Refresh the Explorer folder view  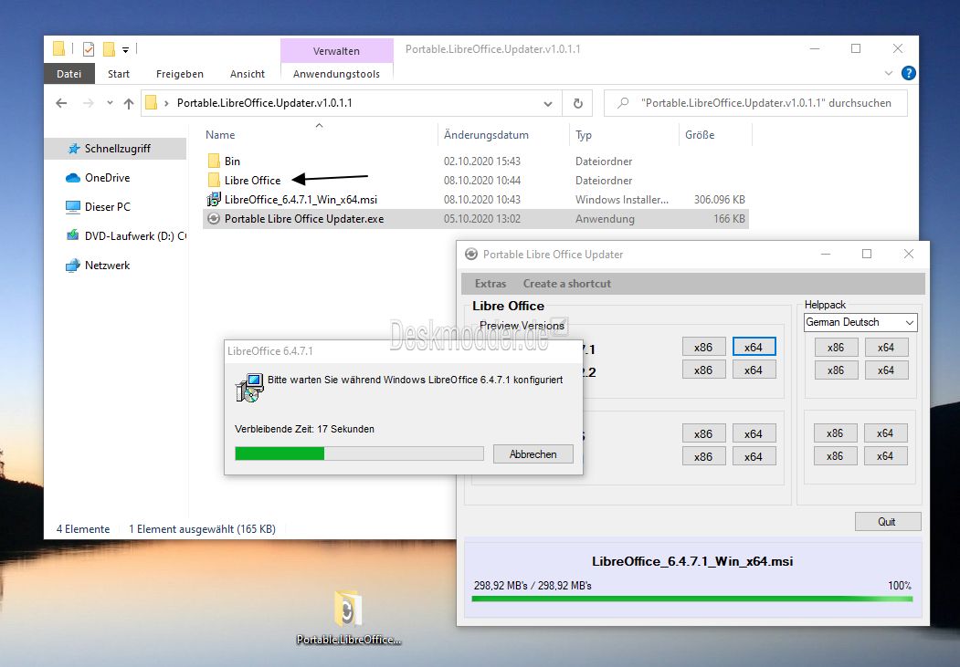(x=577, y=103)
